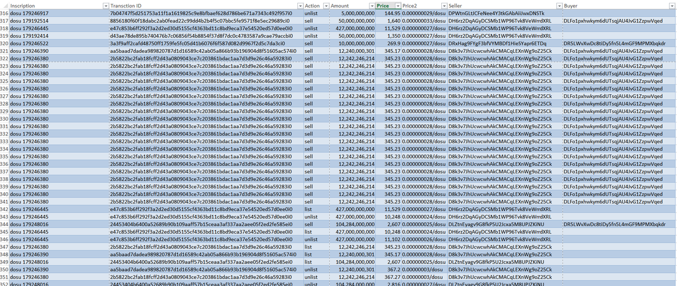677x286 pixels.
Task: Select price cell '144.95'
Action: [389, 12]
